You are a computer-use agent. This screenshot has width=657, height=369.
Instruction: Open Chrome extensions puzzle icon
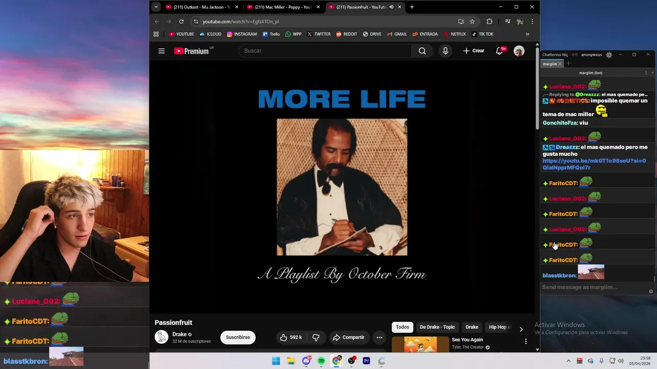[489, 22]
